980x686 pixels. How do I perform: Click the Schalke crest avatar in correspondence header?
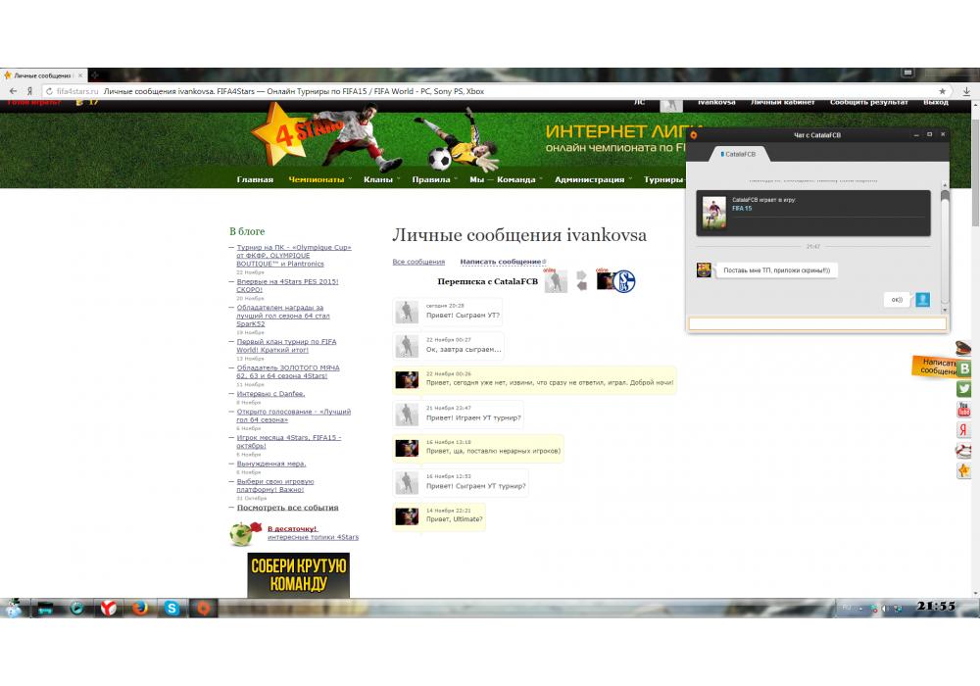[623, 282]
